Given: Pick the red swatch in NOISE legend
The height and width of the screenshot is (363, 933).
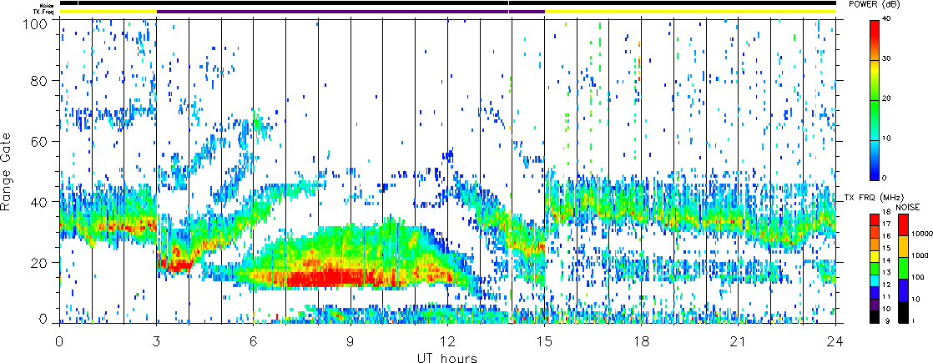Looking at the screenshot, I should point(903,225).
